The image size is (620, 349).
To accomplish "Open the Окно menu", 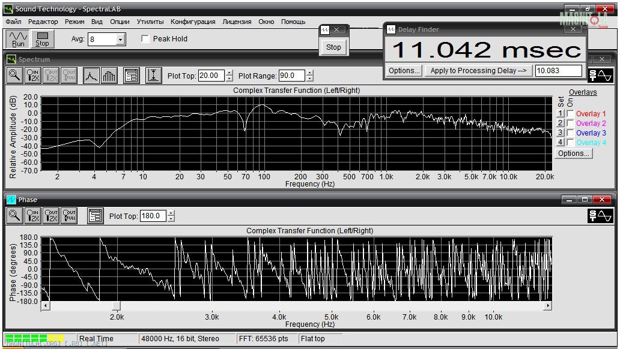I will tap(266, 22).
